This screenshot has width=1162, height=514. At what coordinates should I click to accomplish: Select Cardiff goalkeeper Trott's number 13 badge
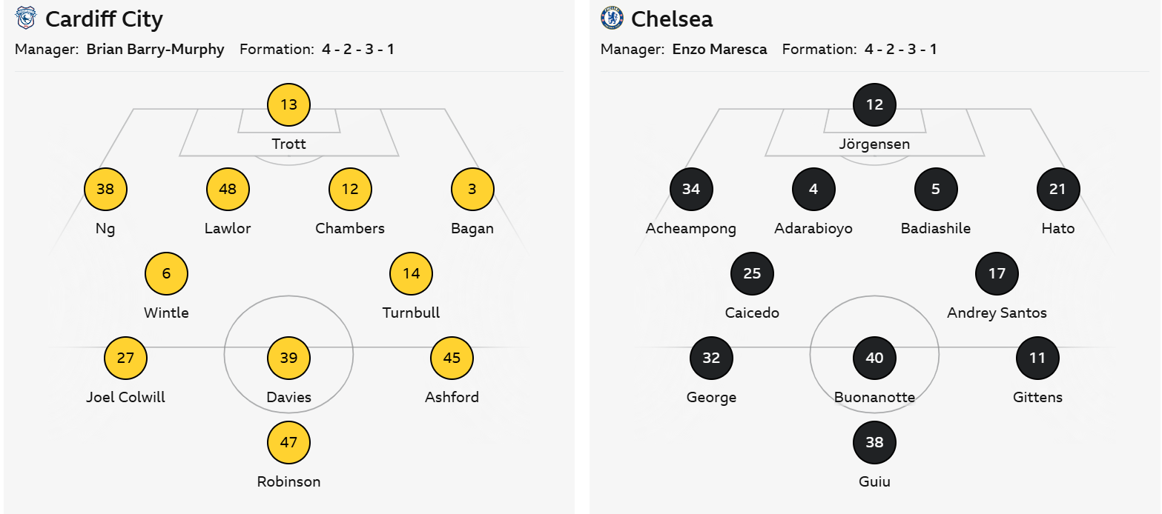(288, 104)
